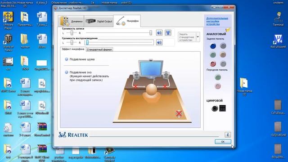
Task: Open "Дополнительные настройки устройства" link
Action: point(217,21)
